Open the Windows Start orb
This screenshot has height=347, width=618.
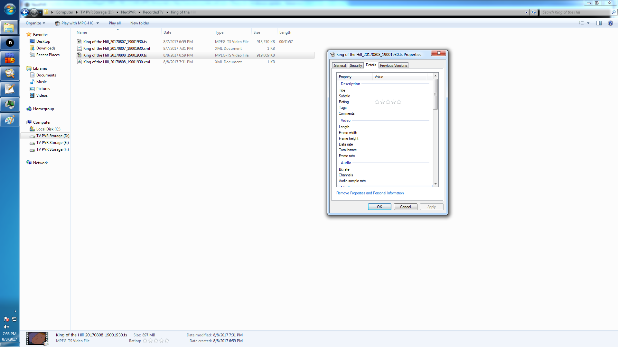(x=10, y=9)
